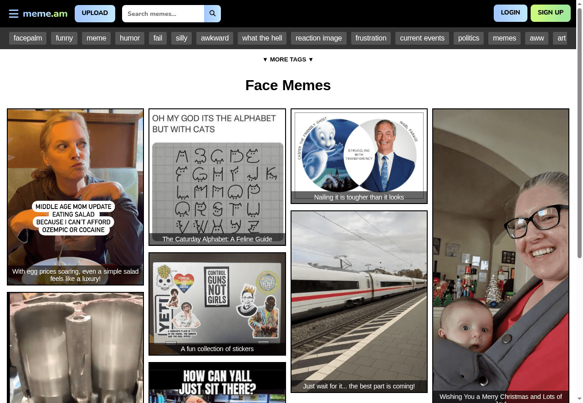This screenshot has width=583, height=403.
Task: Select the aww tag
Action: [x=537, y=38]
